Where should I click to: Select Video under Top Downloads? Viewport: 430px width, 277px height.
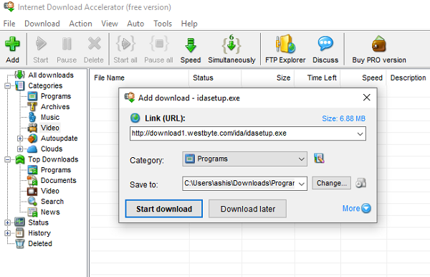tap(50, 191)
